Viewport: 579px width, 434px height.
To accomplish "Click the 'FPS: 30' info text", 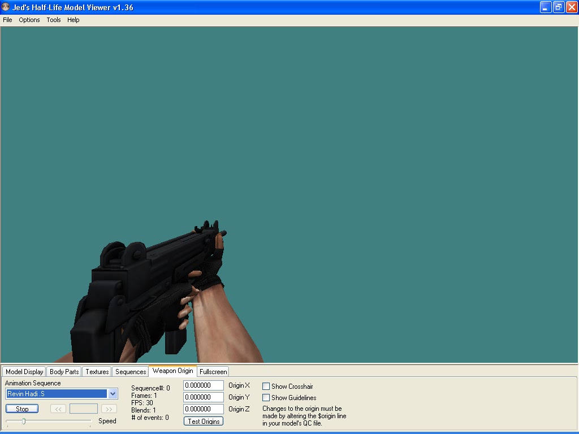I will (x=142, y=402).
